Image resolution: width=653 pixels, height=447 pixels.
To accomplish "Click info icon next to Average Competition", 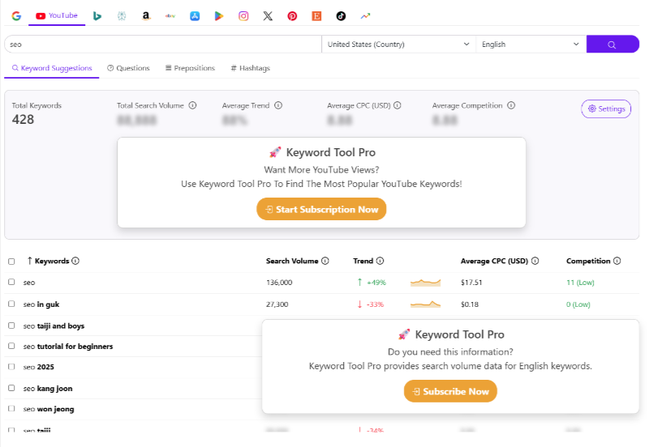I will point(511,105).
